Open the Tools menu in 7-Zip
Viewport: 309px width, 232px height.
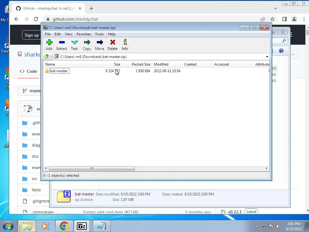(99, 34)
